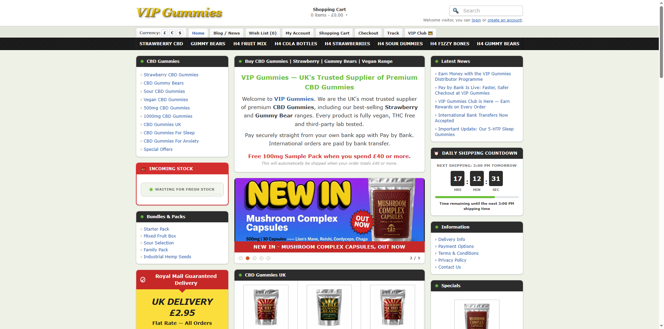Select the second banner slide dot

[248, 258]
